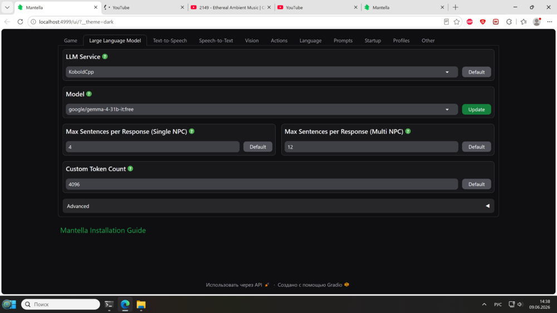Click the browser address bar URL
This screenshot has height=313, width=557.
click(x=76, y=22)
